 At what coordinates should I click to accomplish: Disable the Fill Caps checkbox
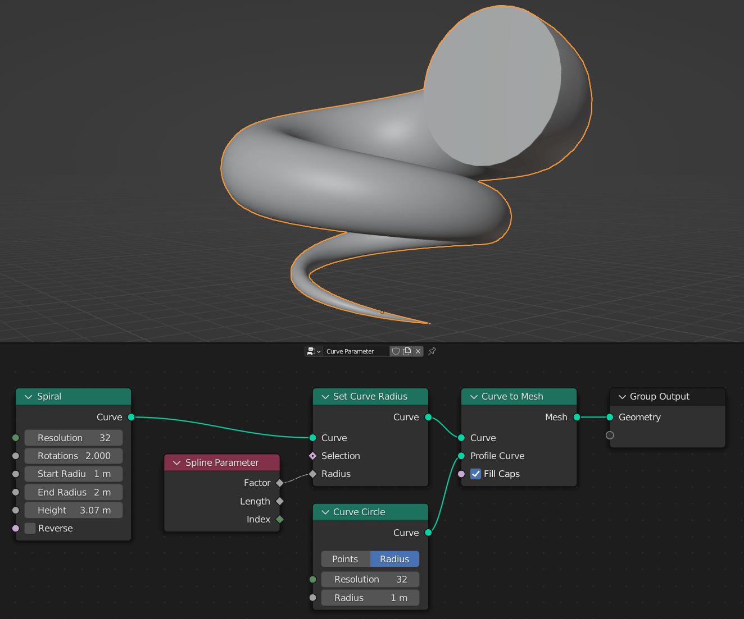click(475, 474)
